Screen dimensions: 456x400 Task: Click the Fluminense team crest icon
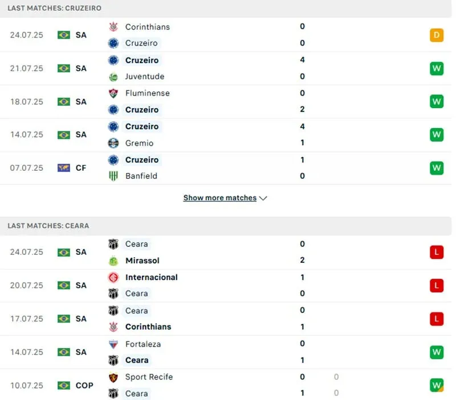tap(113, 93)
